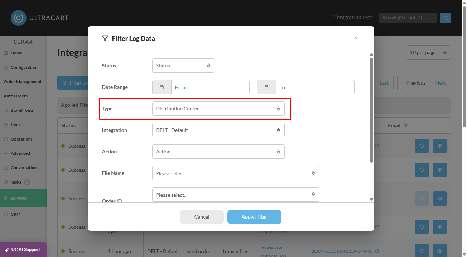
Task: Click the File Name select field
Action: pos(236,173)
